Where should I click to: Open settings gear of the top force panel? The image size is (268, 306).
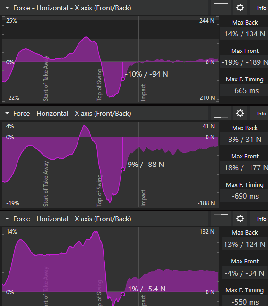(x=240, y=8)
